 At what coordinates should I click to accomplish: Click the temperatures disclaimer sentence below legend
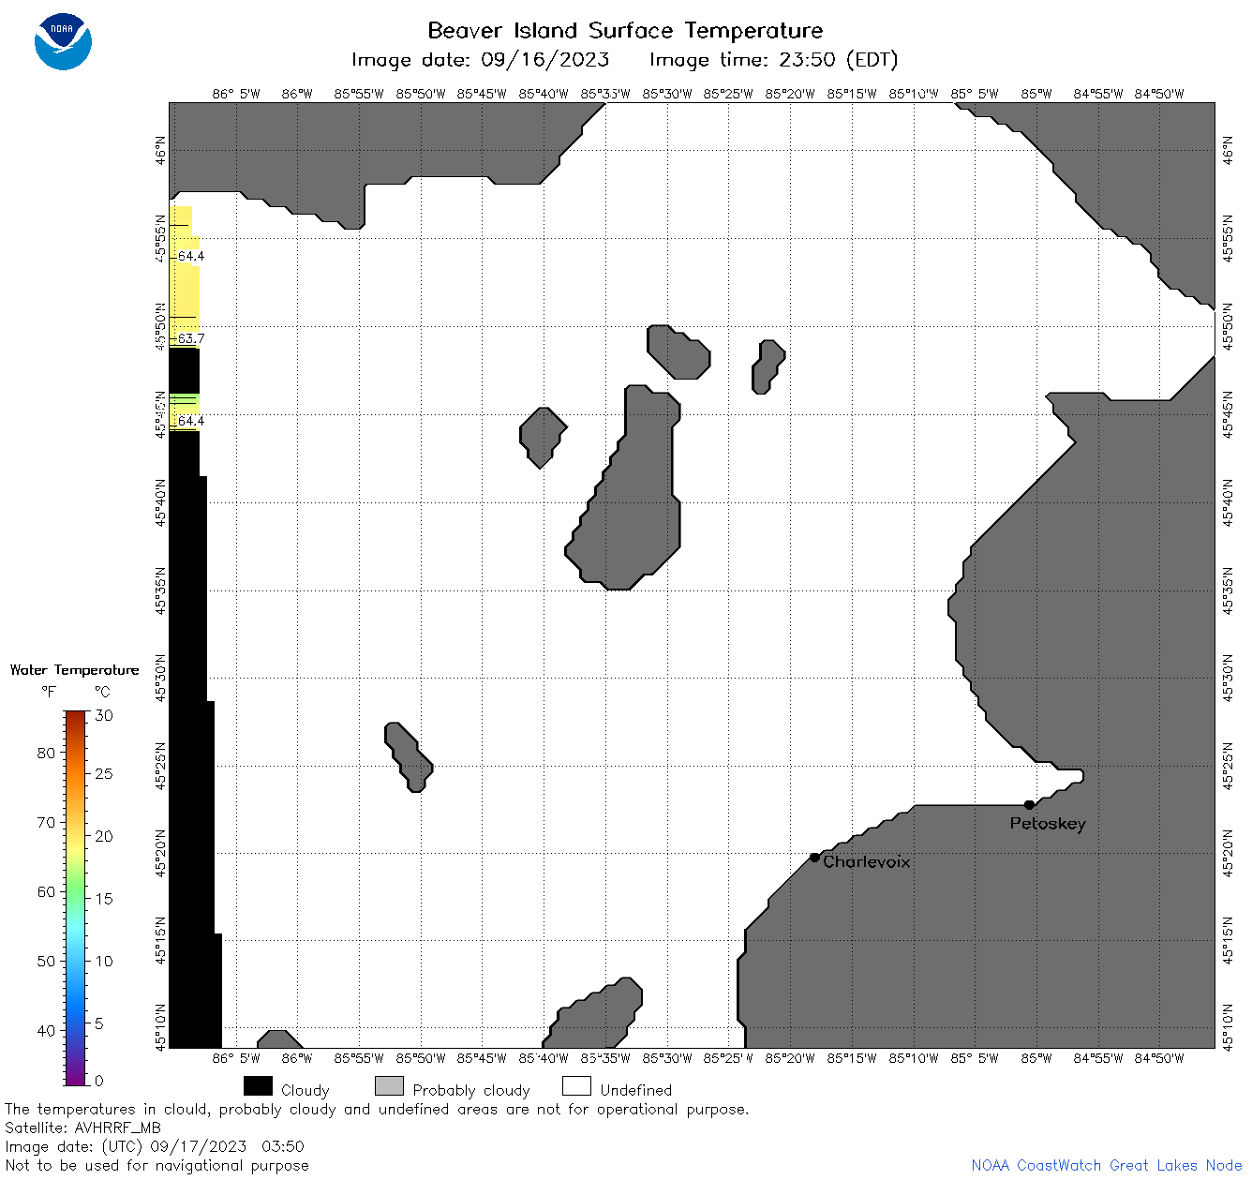(x=377, y=1109)
